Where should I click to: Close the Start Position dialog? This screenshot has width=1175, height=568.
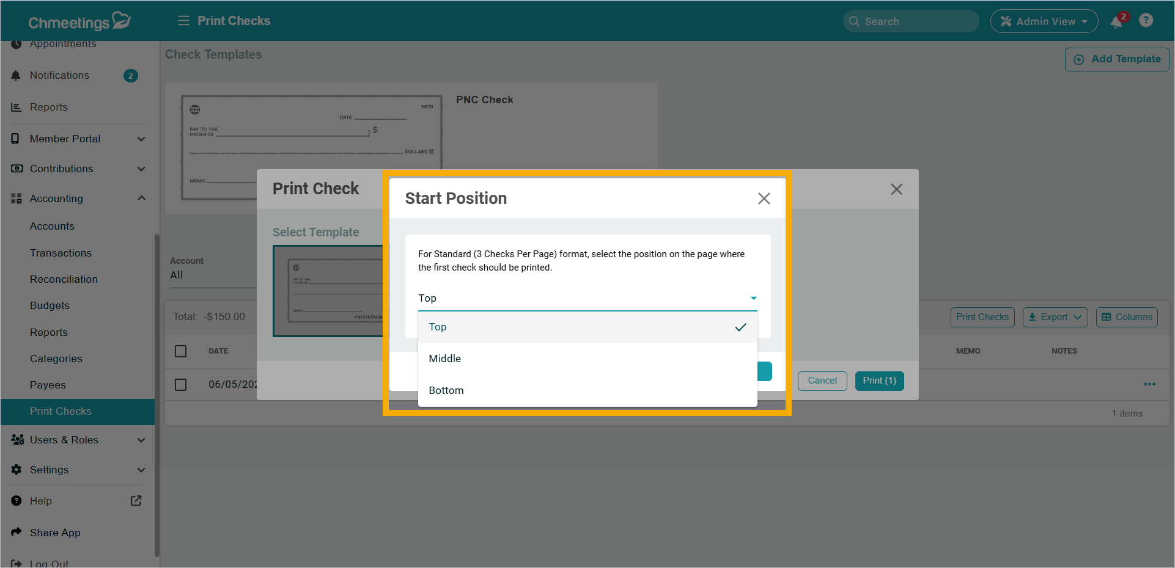pos(764,198)
